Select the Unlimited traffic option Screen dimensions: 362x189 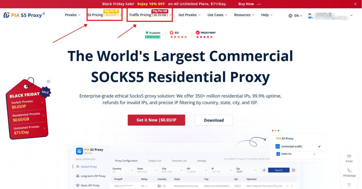pos(298,146)
